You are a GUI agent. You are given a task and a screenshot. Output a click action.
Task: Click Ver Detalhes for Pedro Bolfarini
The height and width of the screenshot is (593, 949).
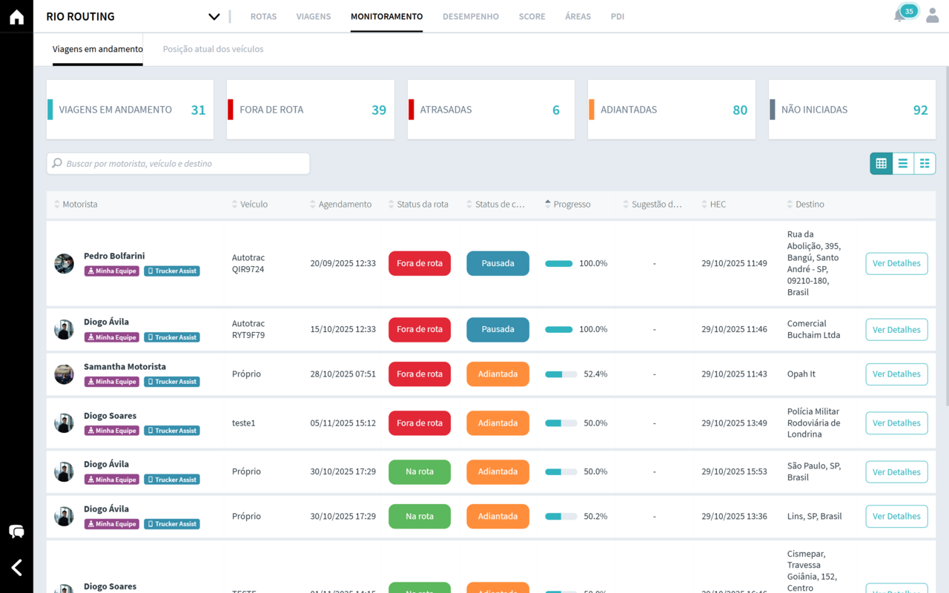(x=896, y=263)
